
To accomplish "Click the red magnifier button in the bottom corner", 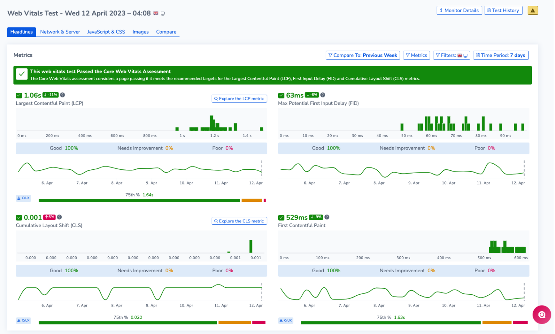I will point(542,315).
